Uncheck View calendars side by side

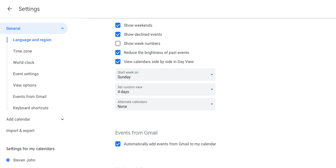click(x=118, y=62)
